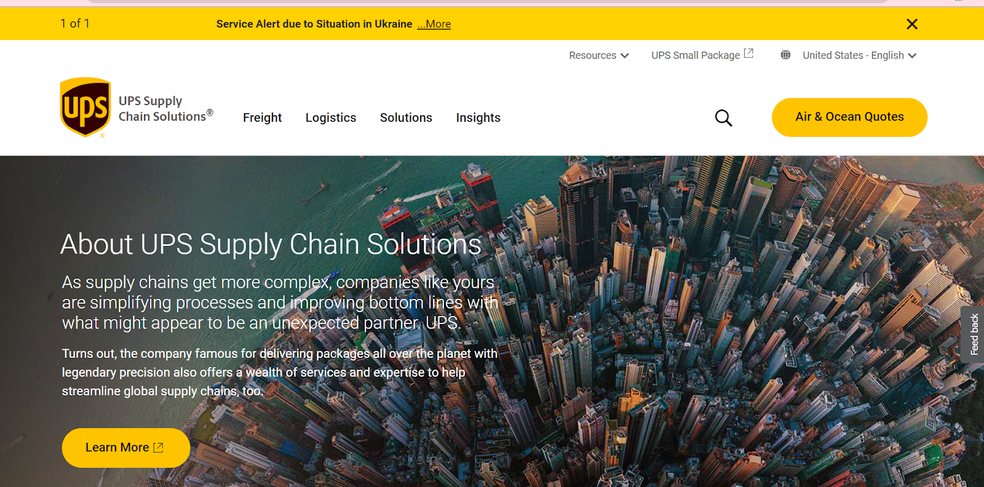984x487 pixels.
Task: Click the UPS shield logo
Action: [x=85, y=107]
